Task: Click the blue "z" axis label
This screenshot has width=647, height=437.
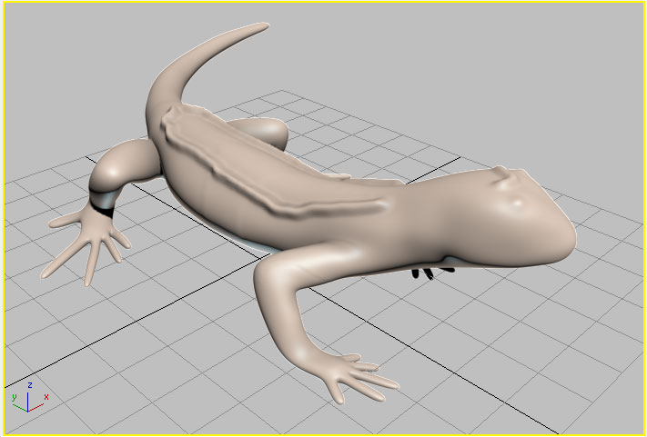Action: 30,385
